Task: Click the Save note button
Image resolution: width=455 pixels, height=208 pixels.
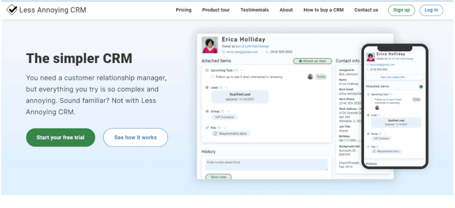Action: 219,177
